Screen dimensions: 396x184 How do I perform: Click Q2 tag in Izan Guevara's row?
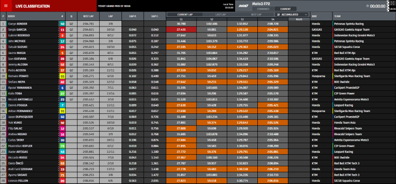[x=71, y=59]
